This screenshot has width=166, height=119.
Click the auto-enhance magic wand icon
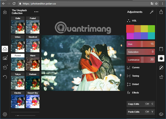pos(152,12)
